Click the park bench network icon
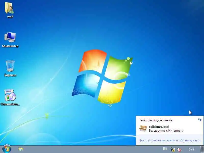The height and width of the screenshot is (153, 204). pos(143,128)
